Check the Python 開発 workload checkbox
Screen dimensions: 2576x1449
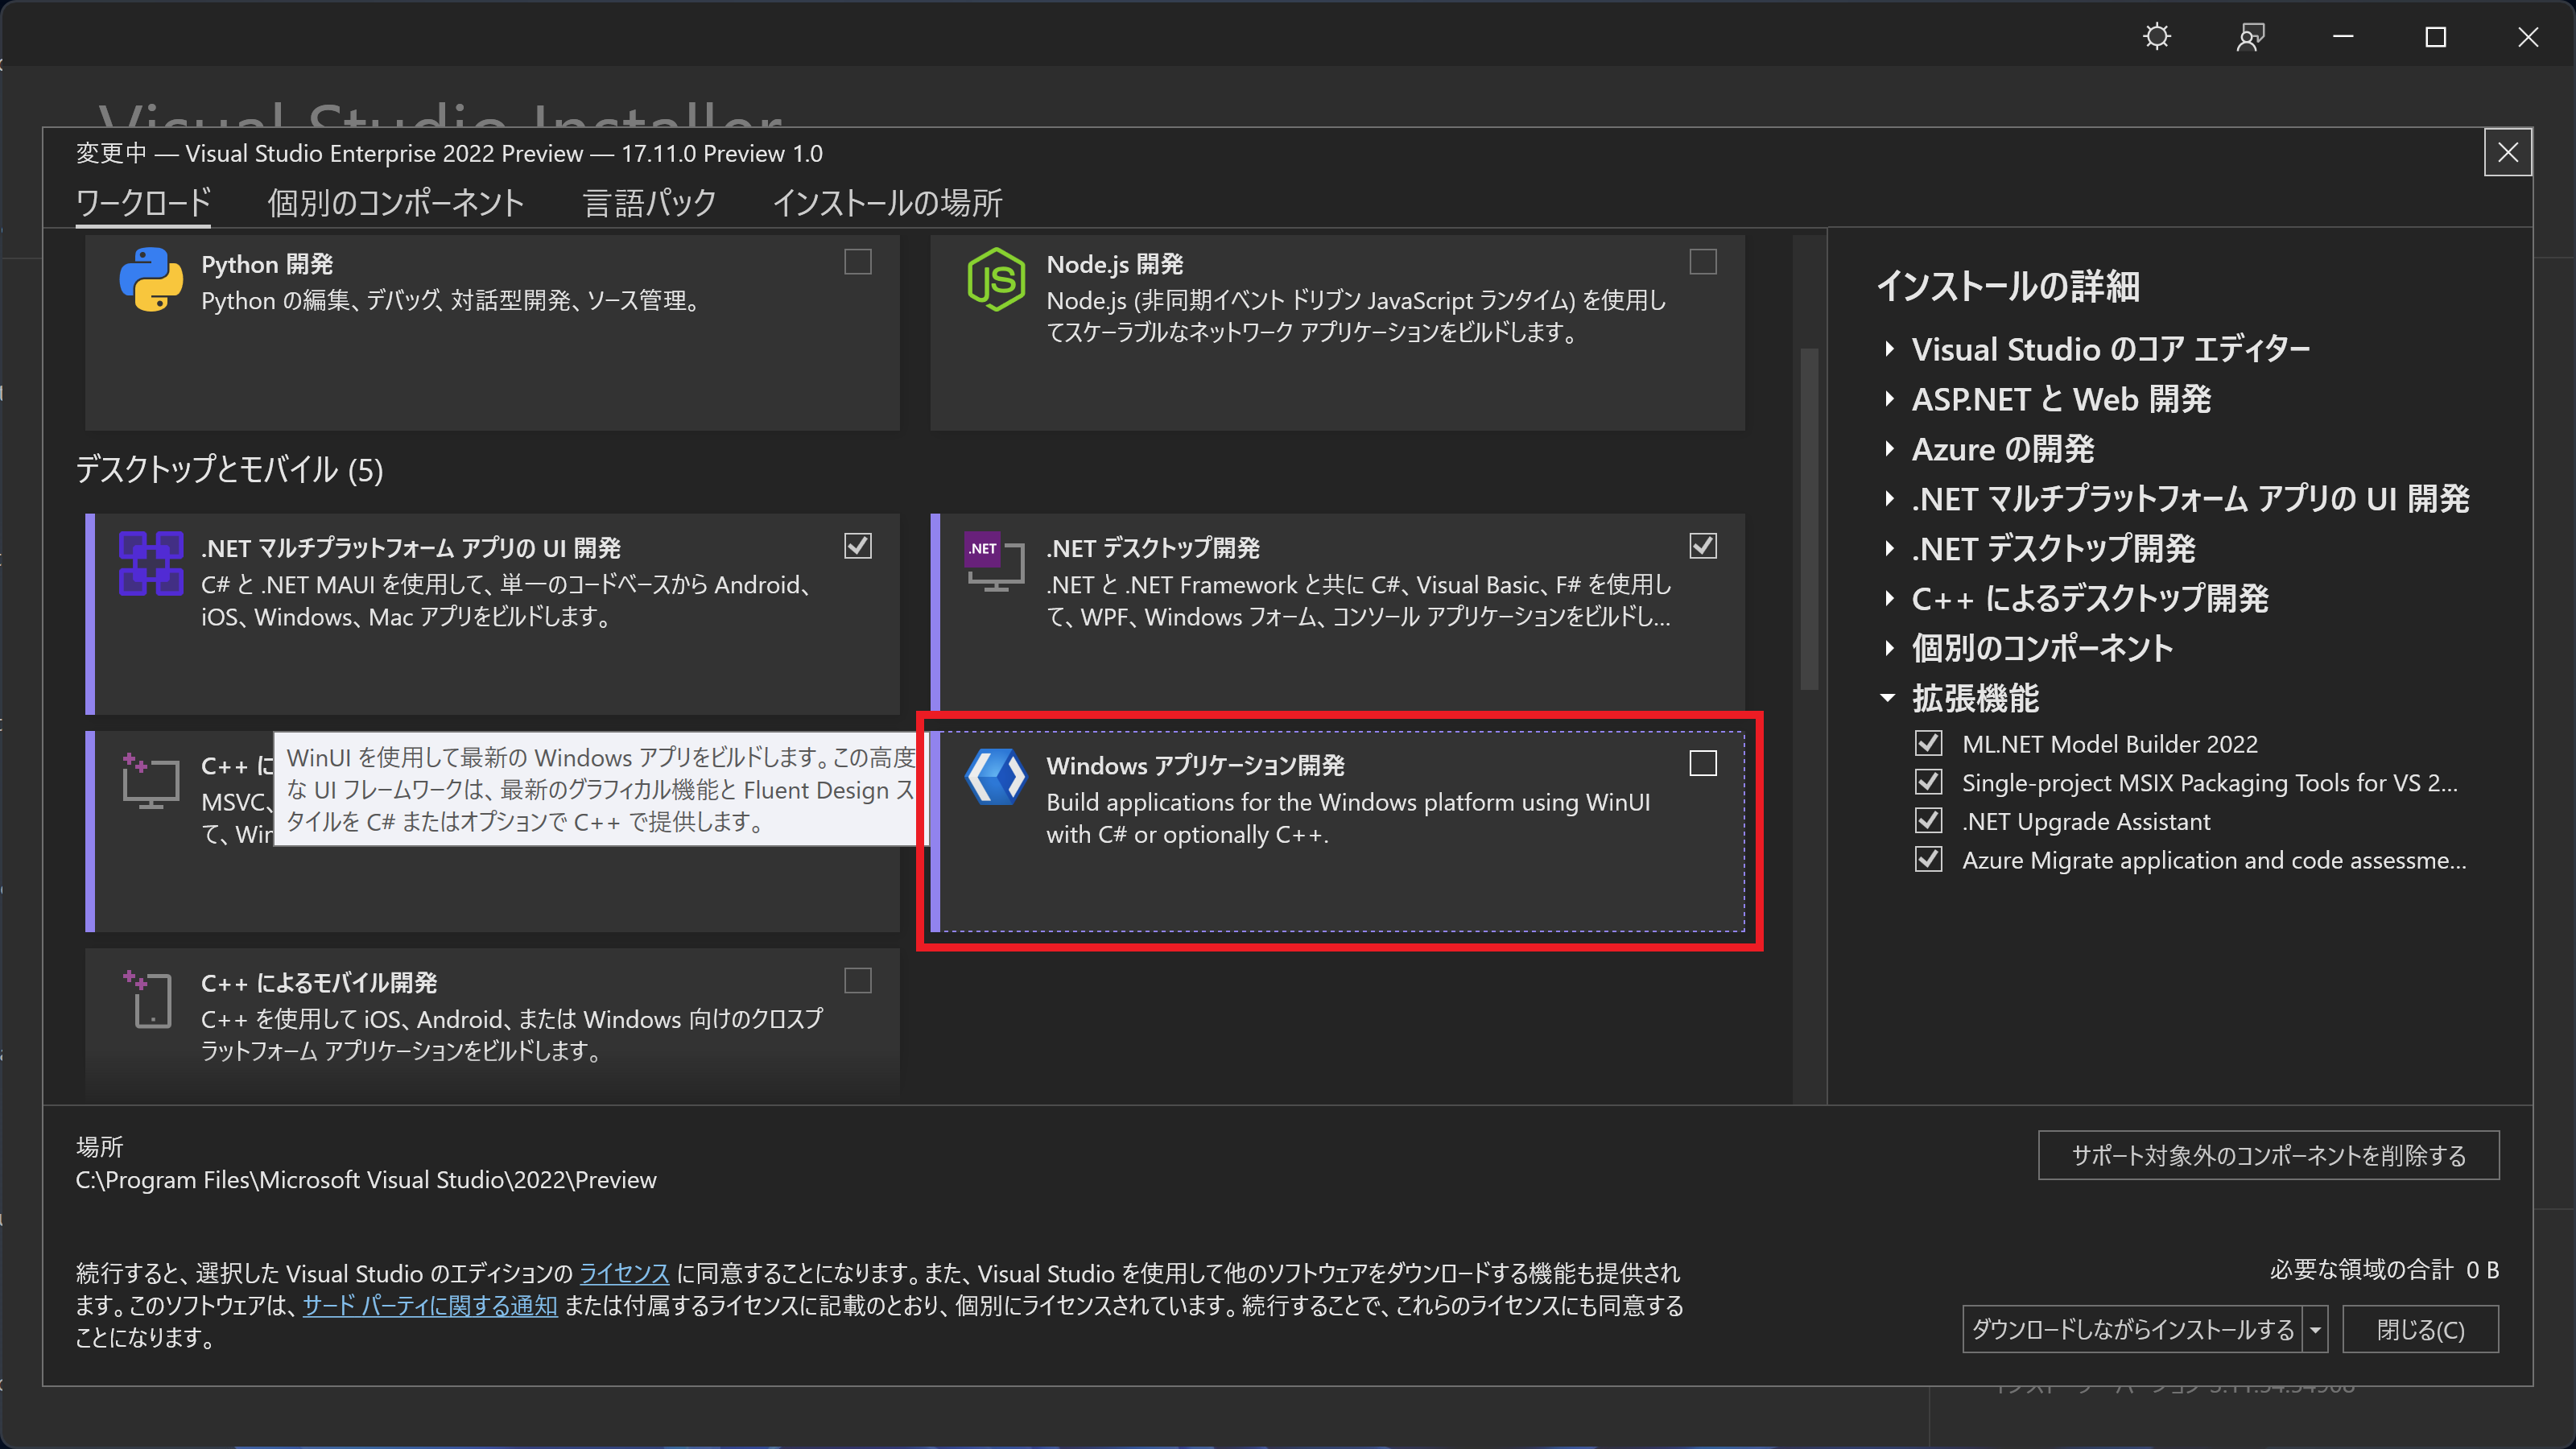(858, 262)
